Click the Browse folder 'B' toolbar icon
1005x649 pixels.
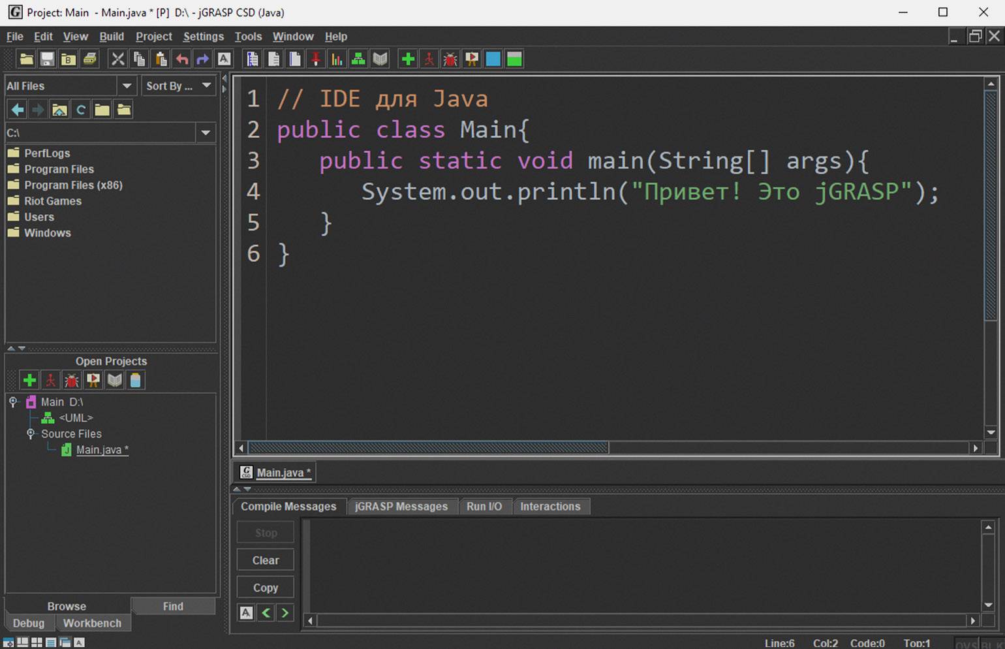[68, 59]
